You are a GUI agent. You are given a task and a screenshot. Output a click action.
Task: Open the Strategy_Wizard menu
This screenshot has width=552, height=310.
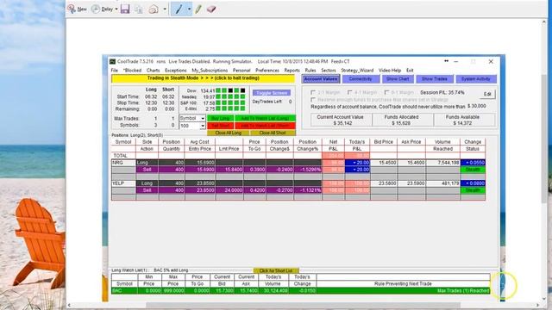click(x=357, y=71)
